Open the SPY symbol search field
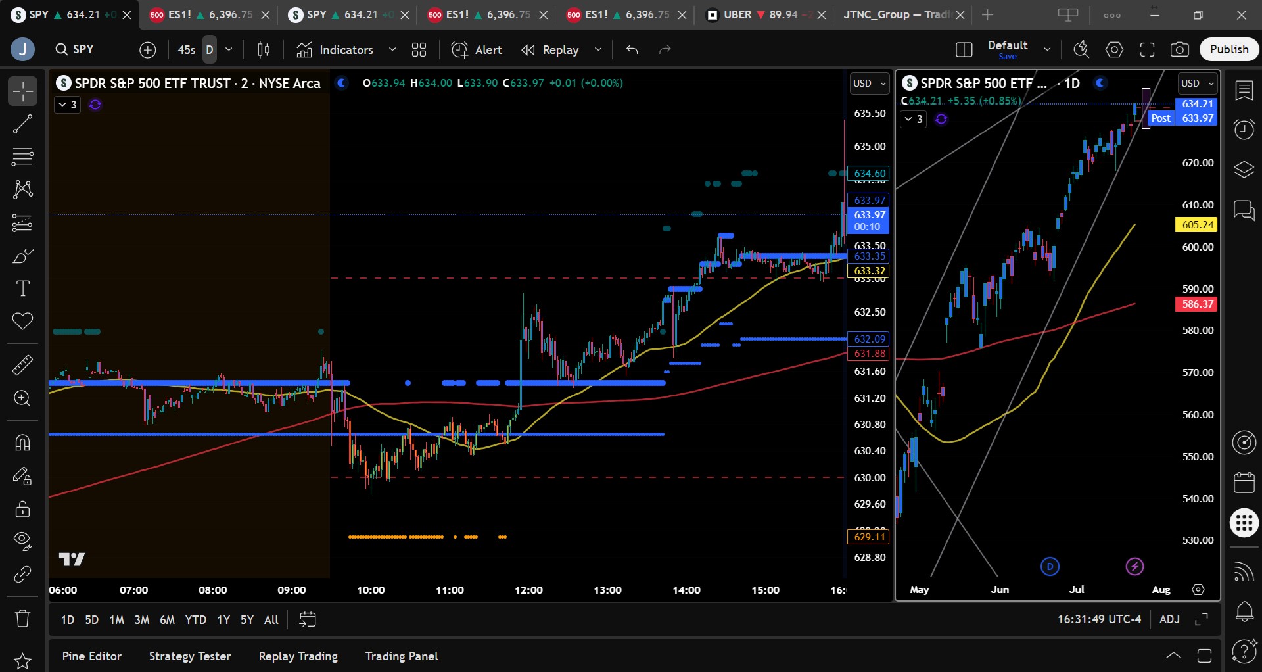Image resolution: width=1262 pixels, height=672 pixels. [x=74, y=49]
